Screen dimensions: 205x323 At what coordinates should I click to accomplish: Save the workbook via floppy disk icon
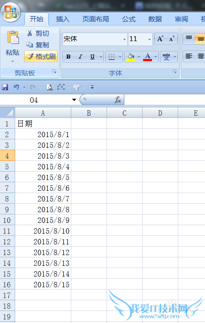coord(5,87)
